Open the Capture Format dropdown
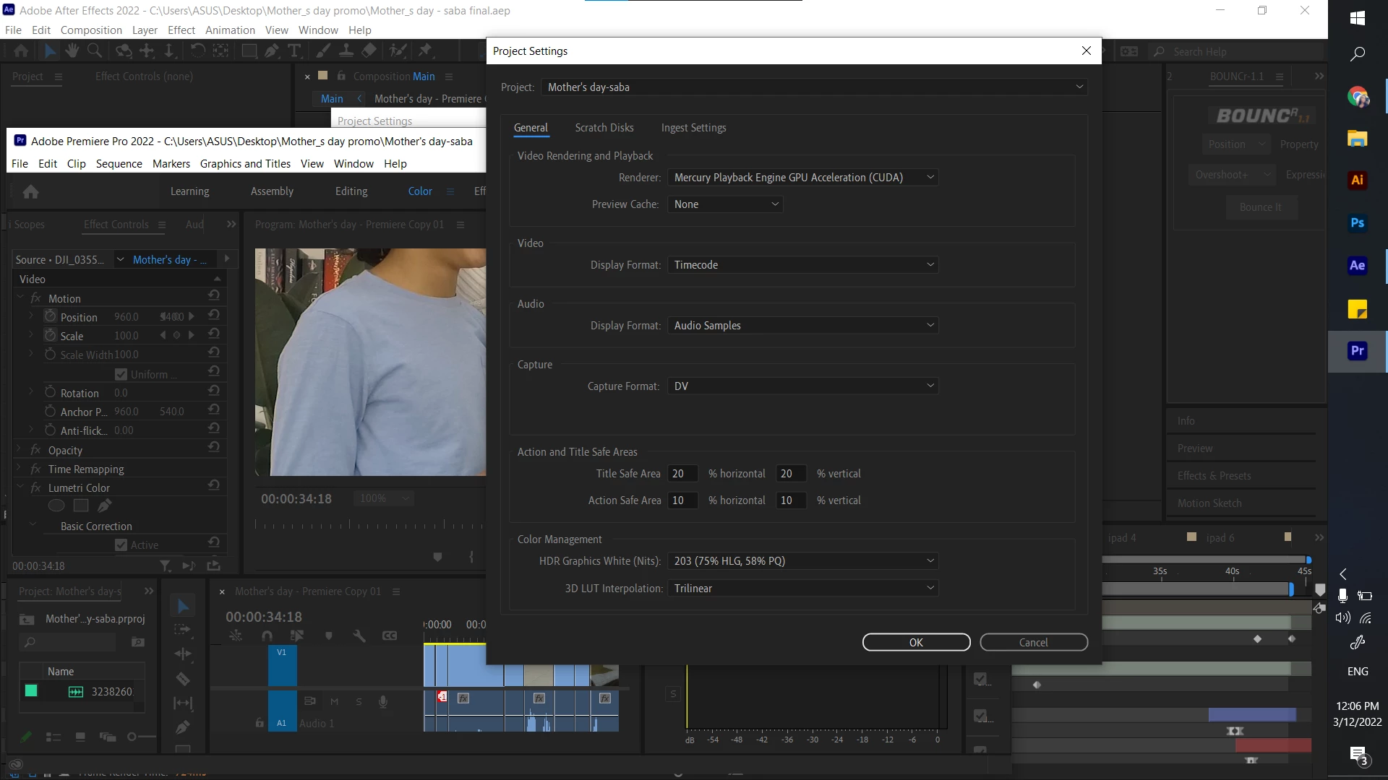The height and width of the screenshot is (780, 1388). point(802,386)
